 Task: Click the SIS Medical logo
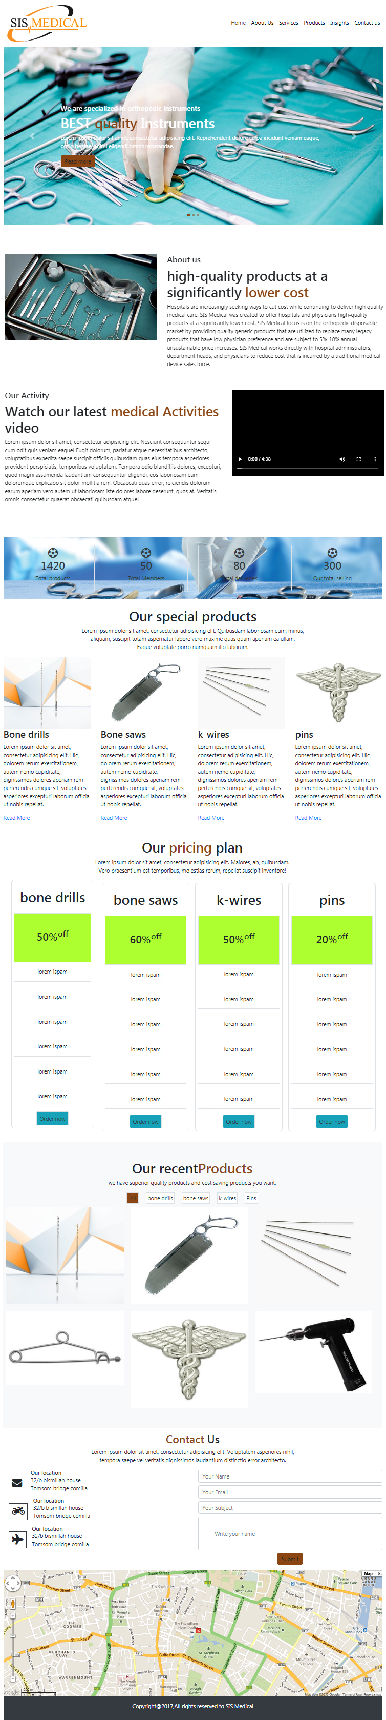pos(48,23)
